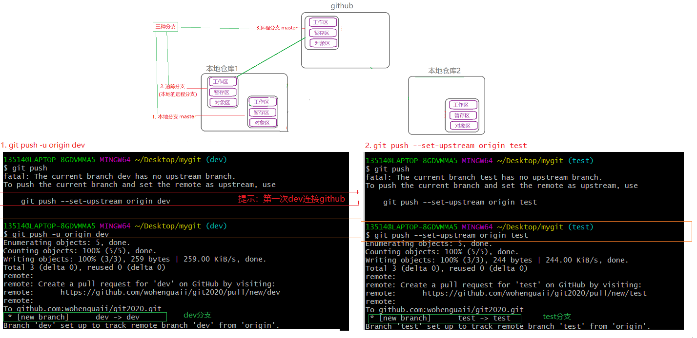The height and width of the screenshot is (338, 697).
Task: Select 工作区 box inside the github repository
Action: [323, 22]
